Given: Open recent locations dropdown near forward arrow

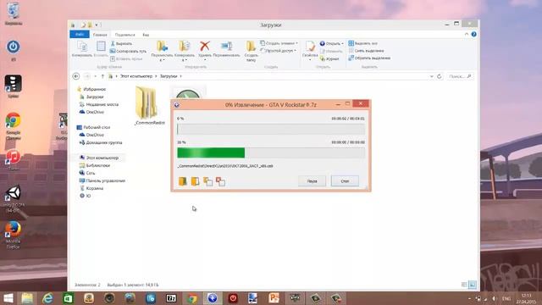Looking at the screenshot, I should point(95,76).
